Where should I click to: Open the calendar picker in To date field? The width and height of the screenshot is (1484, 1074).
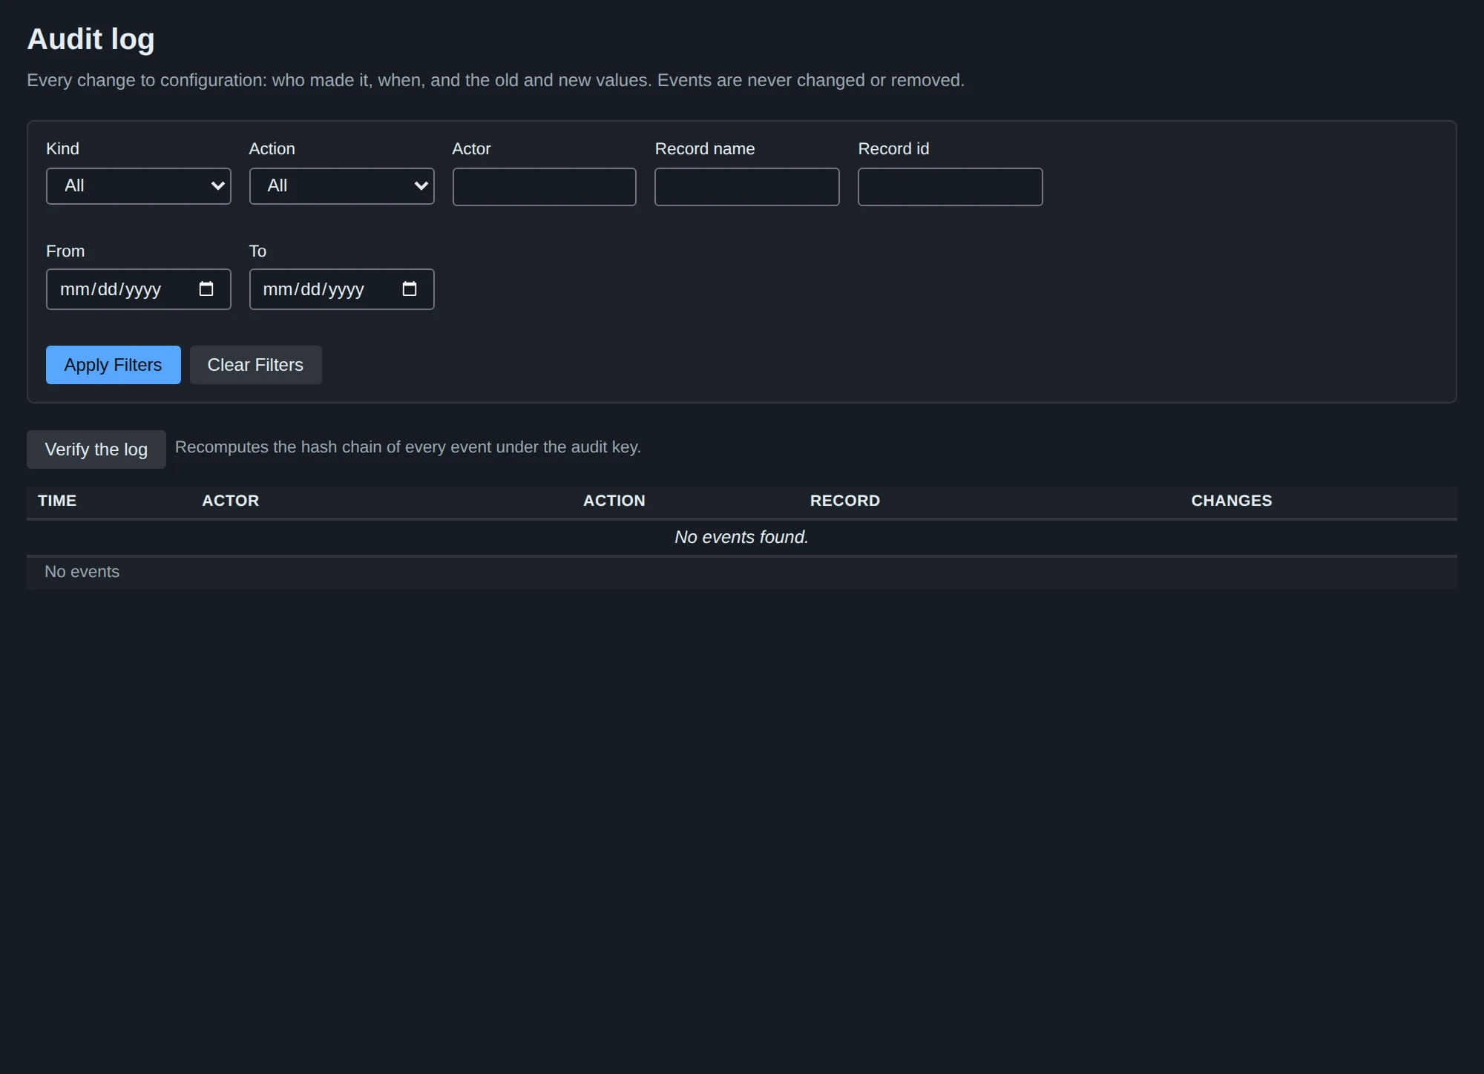point(410,289)
